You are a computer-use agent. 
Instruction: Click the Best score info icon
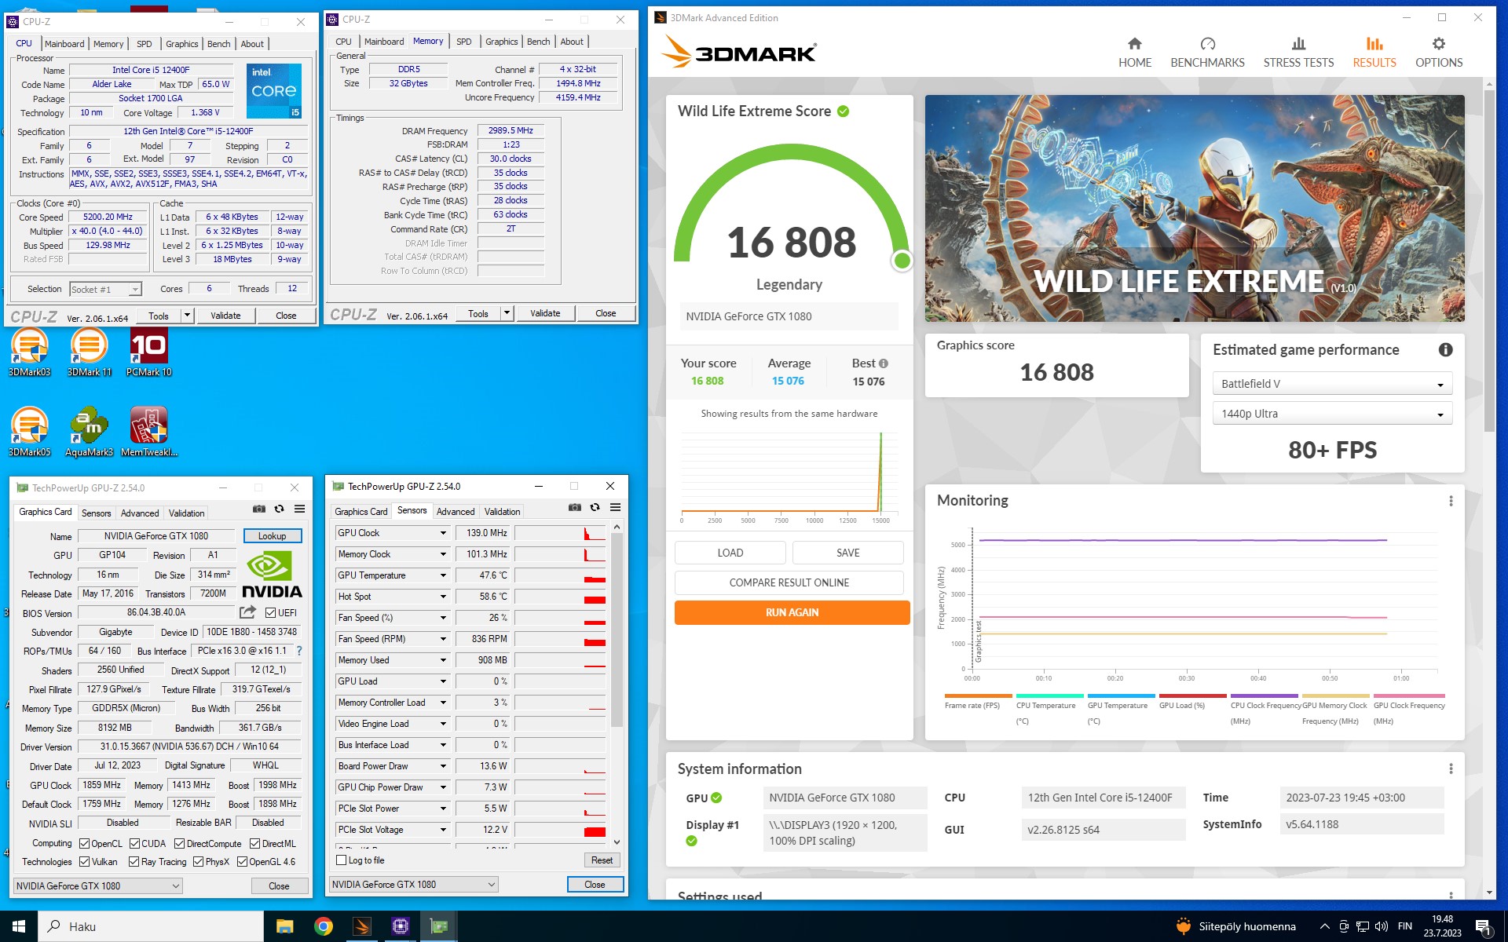point(884,363)
